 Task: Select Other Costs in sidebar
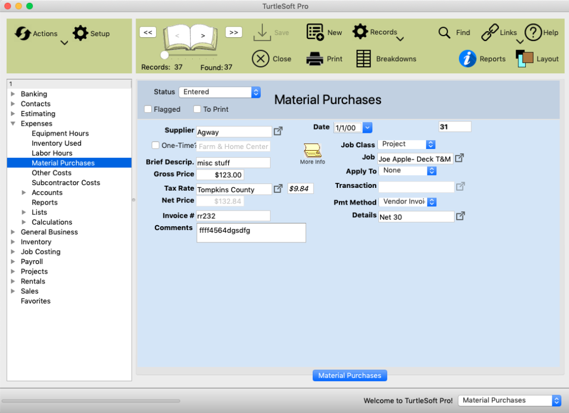(52, 173)
